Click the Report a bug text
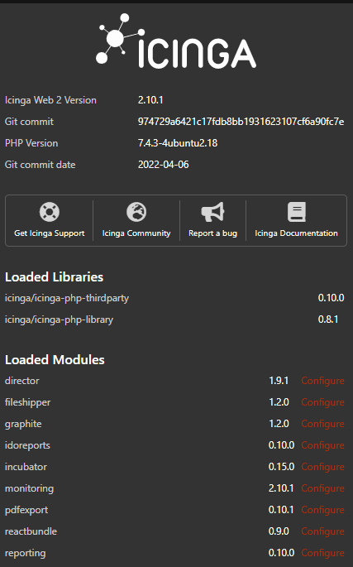Screen dimensions: 353x567 click(212, 233)
